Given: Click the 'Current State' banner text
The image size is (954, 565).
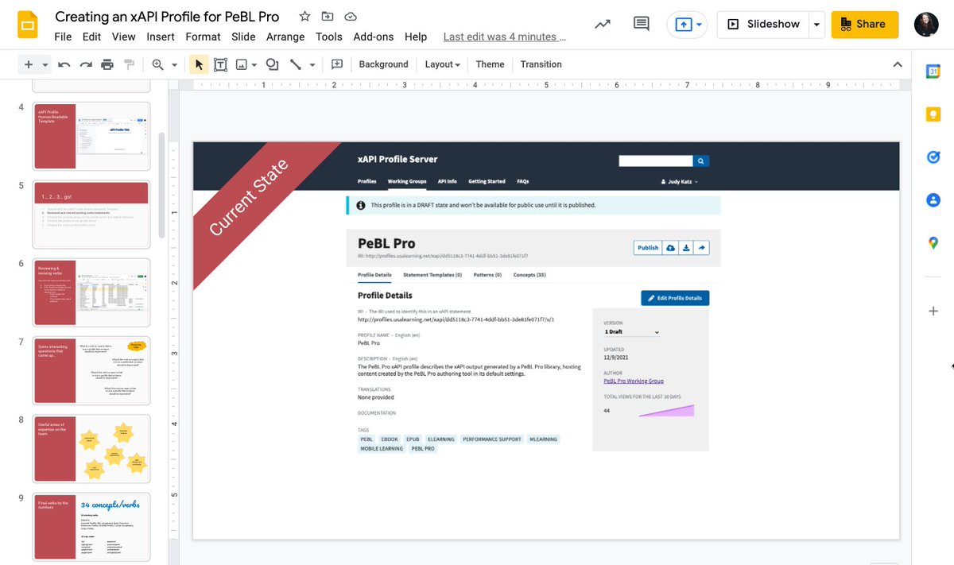Looking at the screenshot, I should [248, 198].
